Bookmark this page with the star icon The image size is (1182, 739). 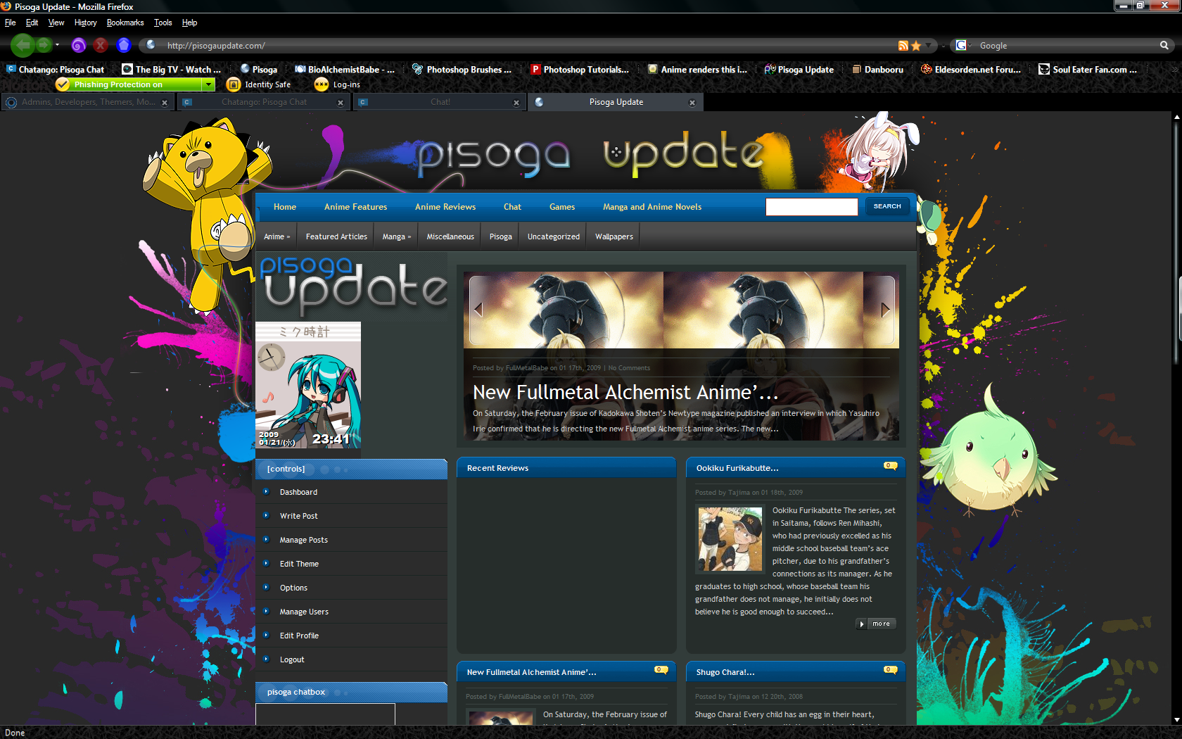(916, 46)
